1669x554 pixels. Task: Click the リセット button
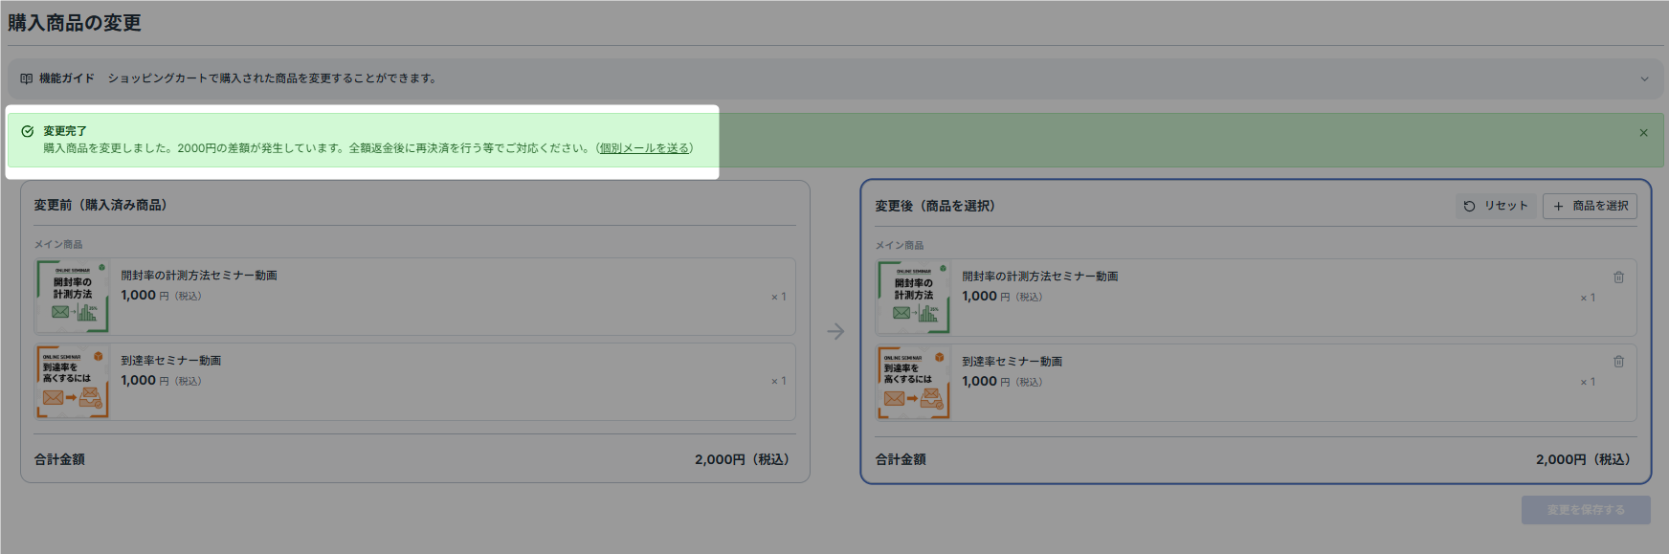click(x=1496, y=206)
